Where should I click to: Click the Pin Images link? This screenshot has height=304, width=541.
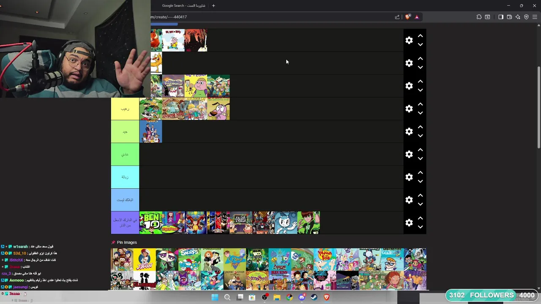point(127,242)
